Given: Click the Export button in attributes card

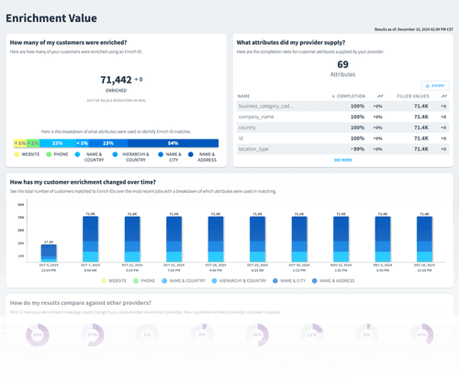Looking at the screenshot, I should pos(435,85).
